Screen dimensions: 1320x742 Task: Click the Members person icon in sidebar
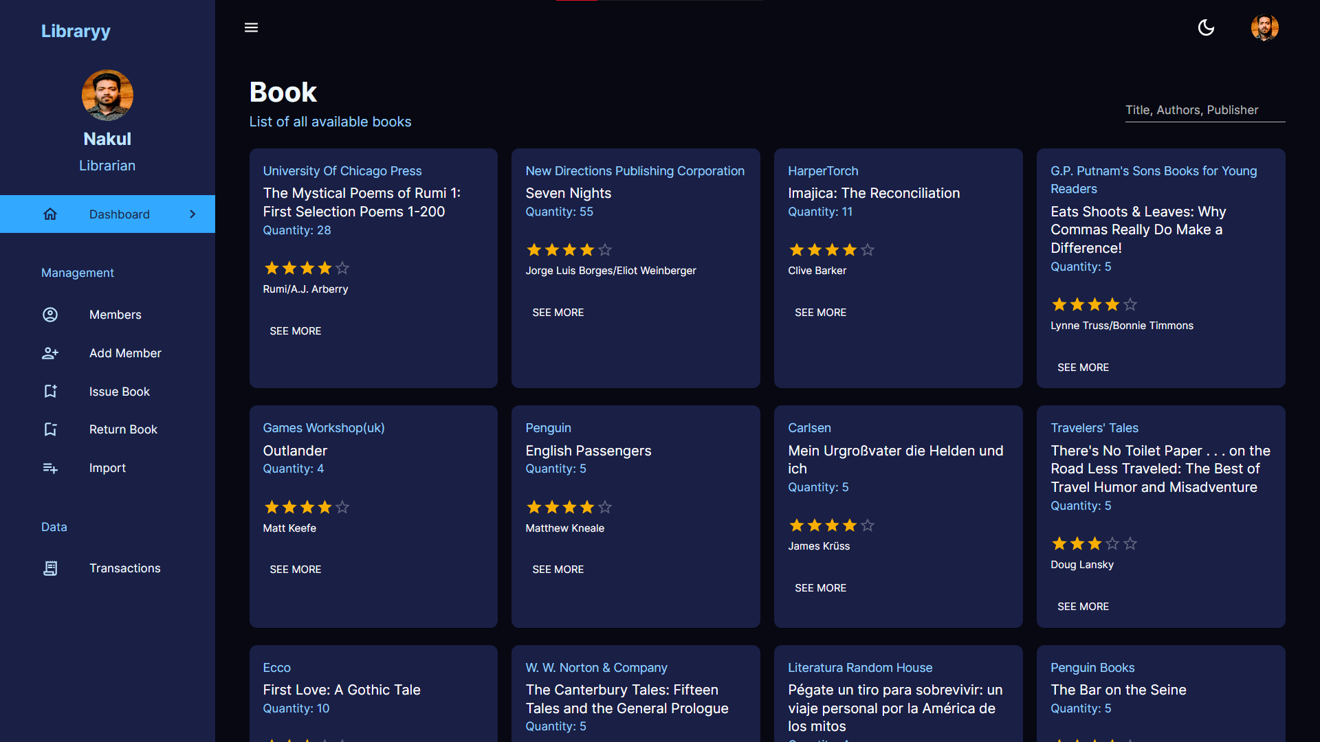click(x=49, y=315)
